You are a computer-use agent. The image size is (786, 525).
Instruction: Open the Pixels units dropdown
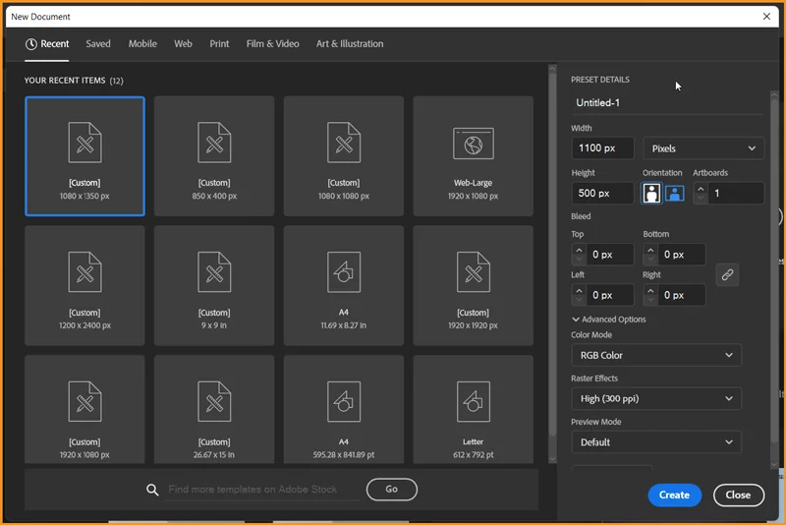703,148
